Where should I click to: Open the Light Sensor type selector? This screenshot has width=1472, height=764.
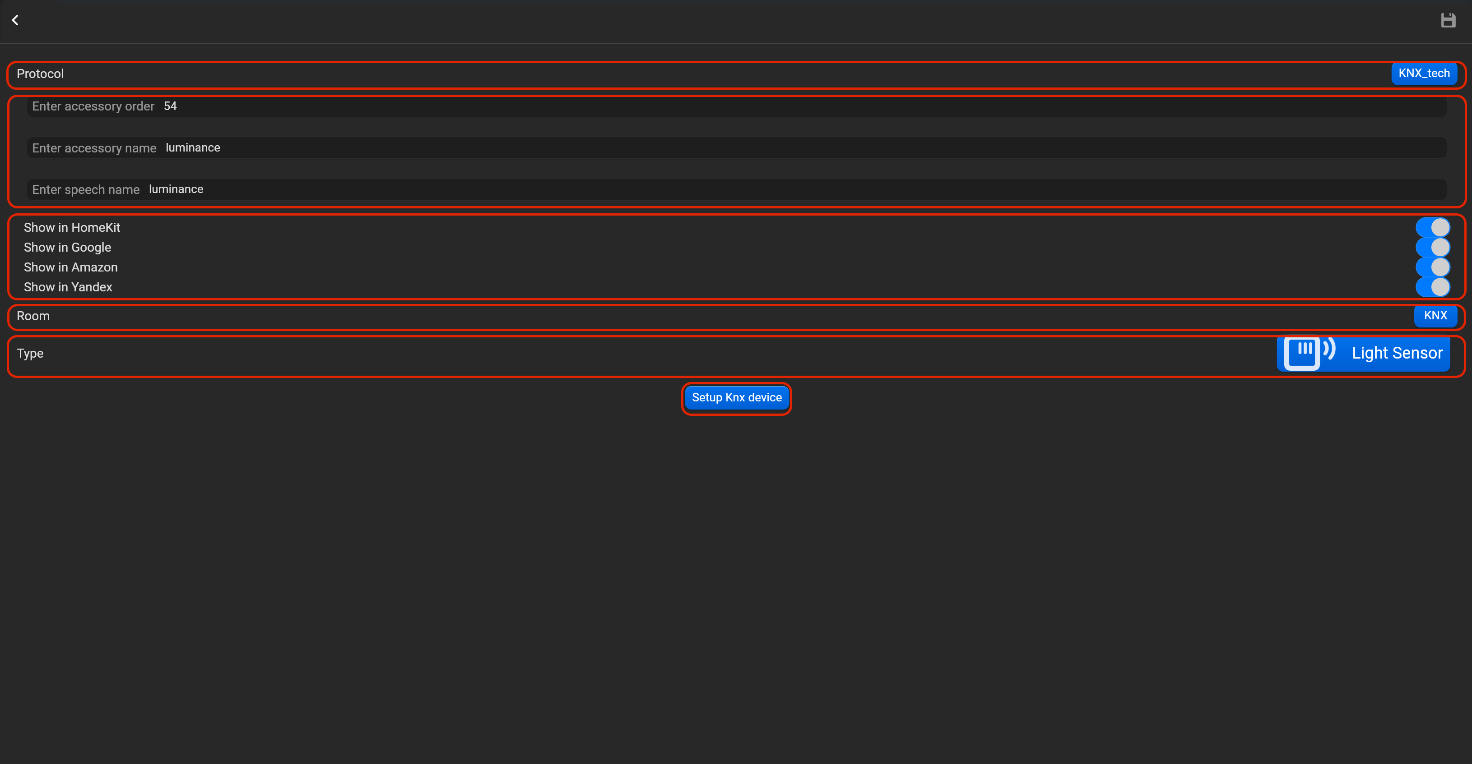[x=1363, y=354]
